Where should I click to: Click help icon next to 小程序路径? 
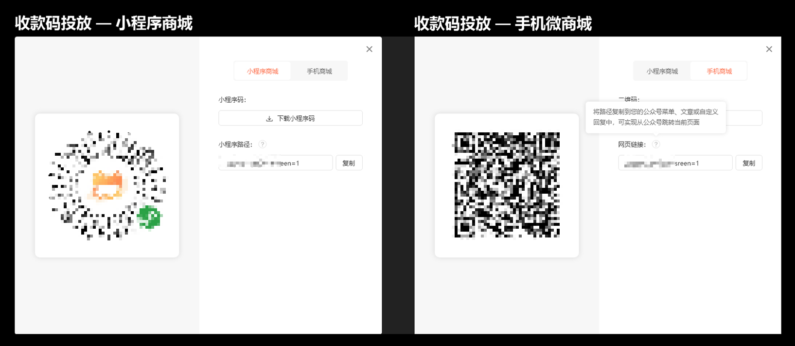click(x=263, y=145)
